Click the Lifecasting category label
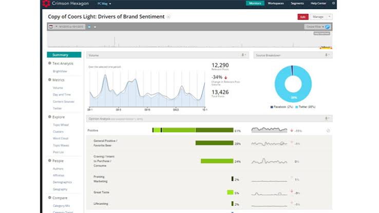The width and height of the screenshot is (379, 213). (x=101, y=204)
